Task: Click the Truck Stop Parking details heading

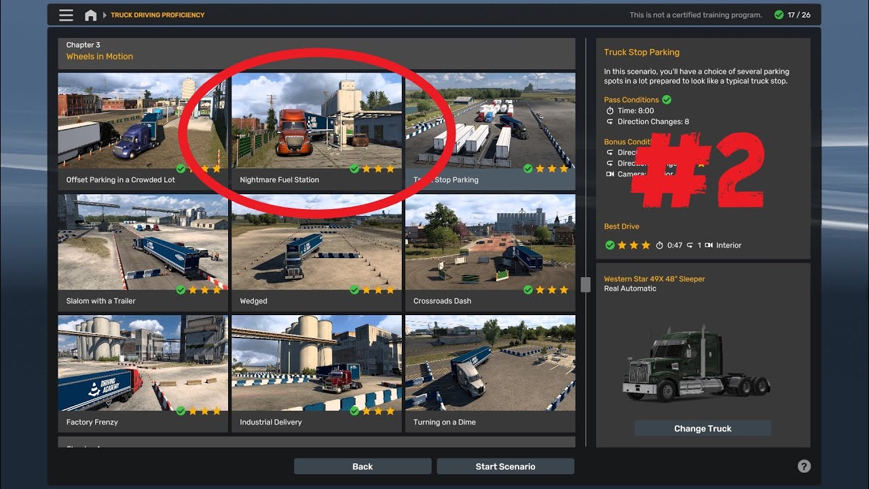Action: 642,52
